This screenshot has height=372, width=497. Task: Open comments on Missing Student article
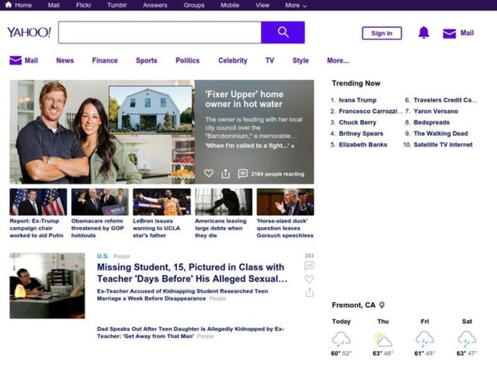(309, 266)
